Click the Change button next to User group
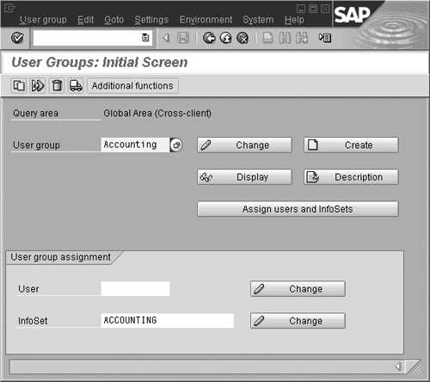Image resolution: width=430 pixels, height=382 pixels. tap(244, 145)
